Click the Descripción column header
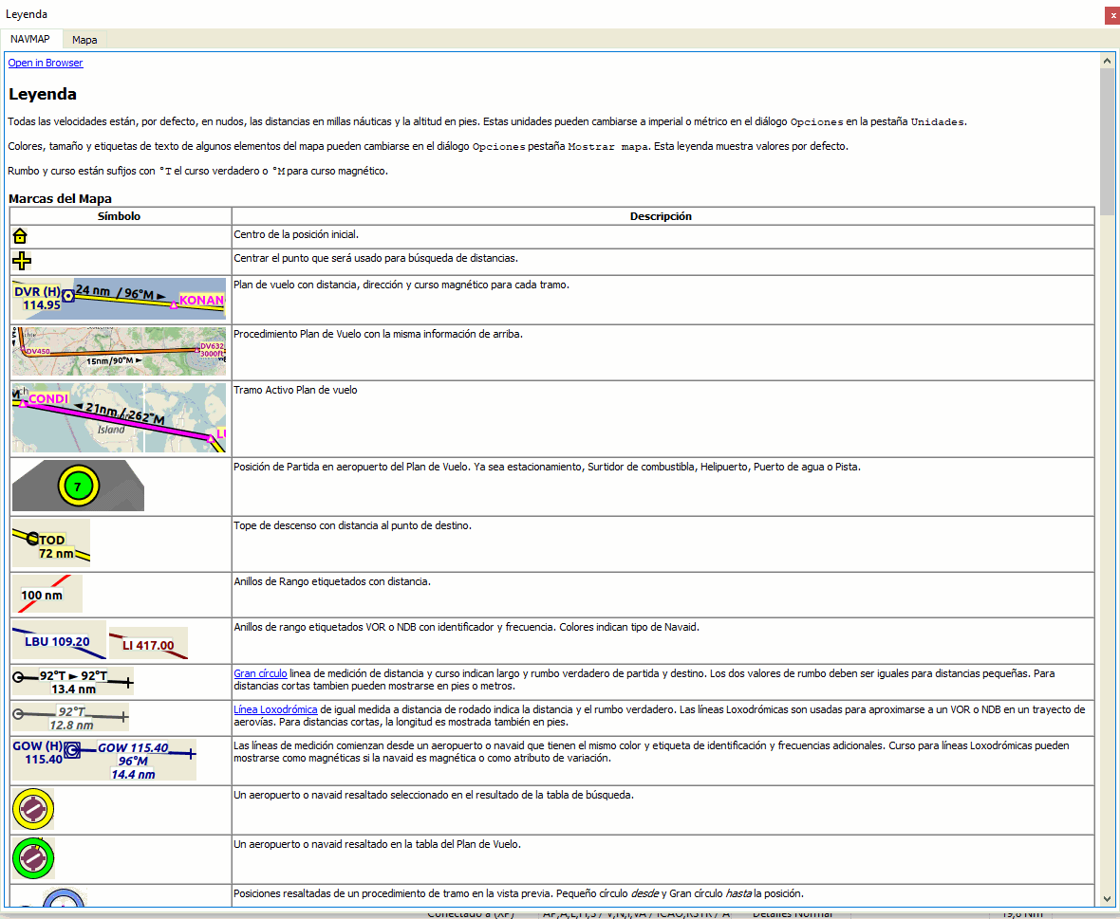The width and height of the screenshot is (1120, 919). click(661, 216)
